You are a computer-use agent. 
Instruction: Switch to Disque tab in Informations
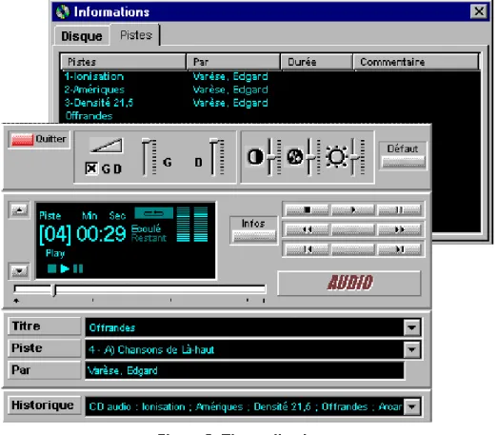click(82, 36)
